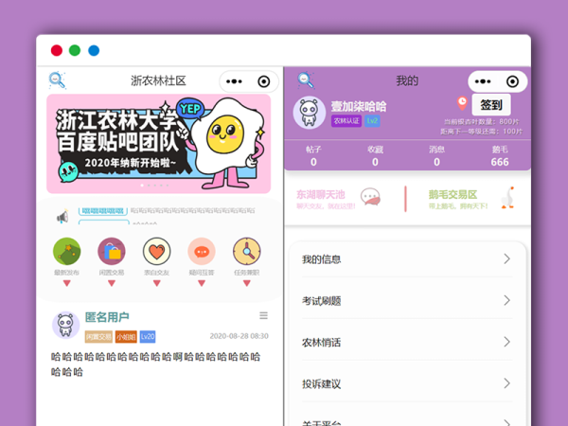Click the 匿名用户 avatar
This screenshot has width=568, height=426.
coord(66,325)
